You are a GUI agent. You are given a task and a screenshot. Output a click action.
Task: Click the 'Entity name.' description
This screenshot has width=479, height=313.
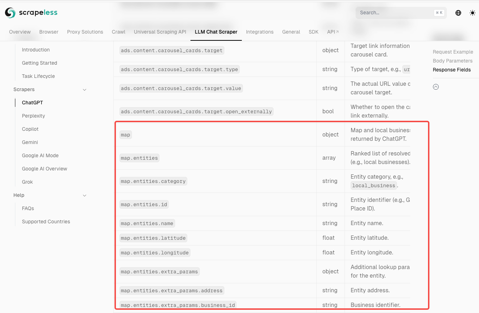coord(367,223)
